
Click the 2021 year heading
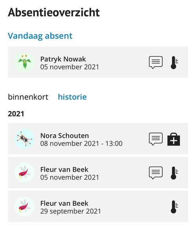tap(16, 114)
